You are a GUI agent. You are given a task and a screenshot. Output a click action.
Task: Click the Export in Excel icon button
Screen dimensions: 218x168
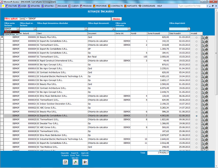75,162
